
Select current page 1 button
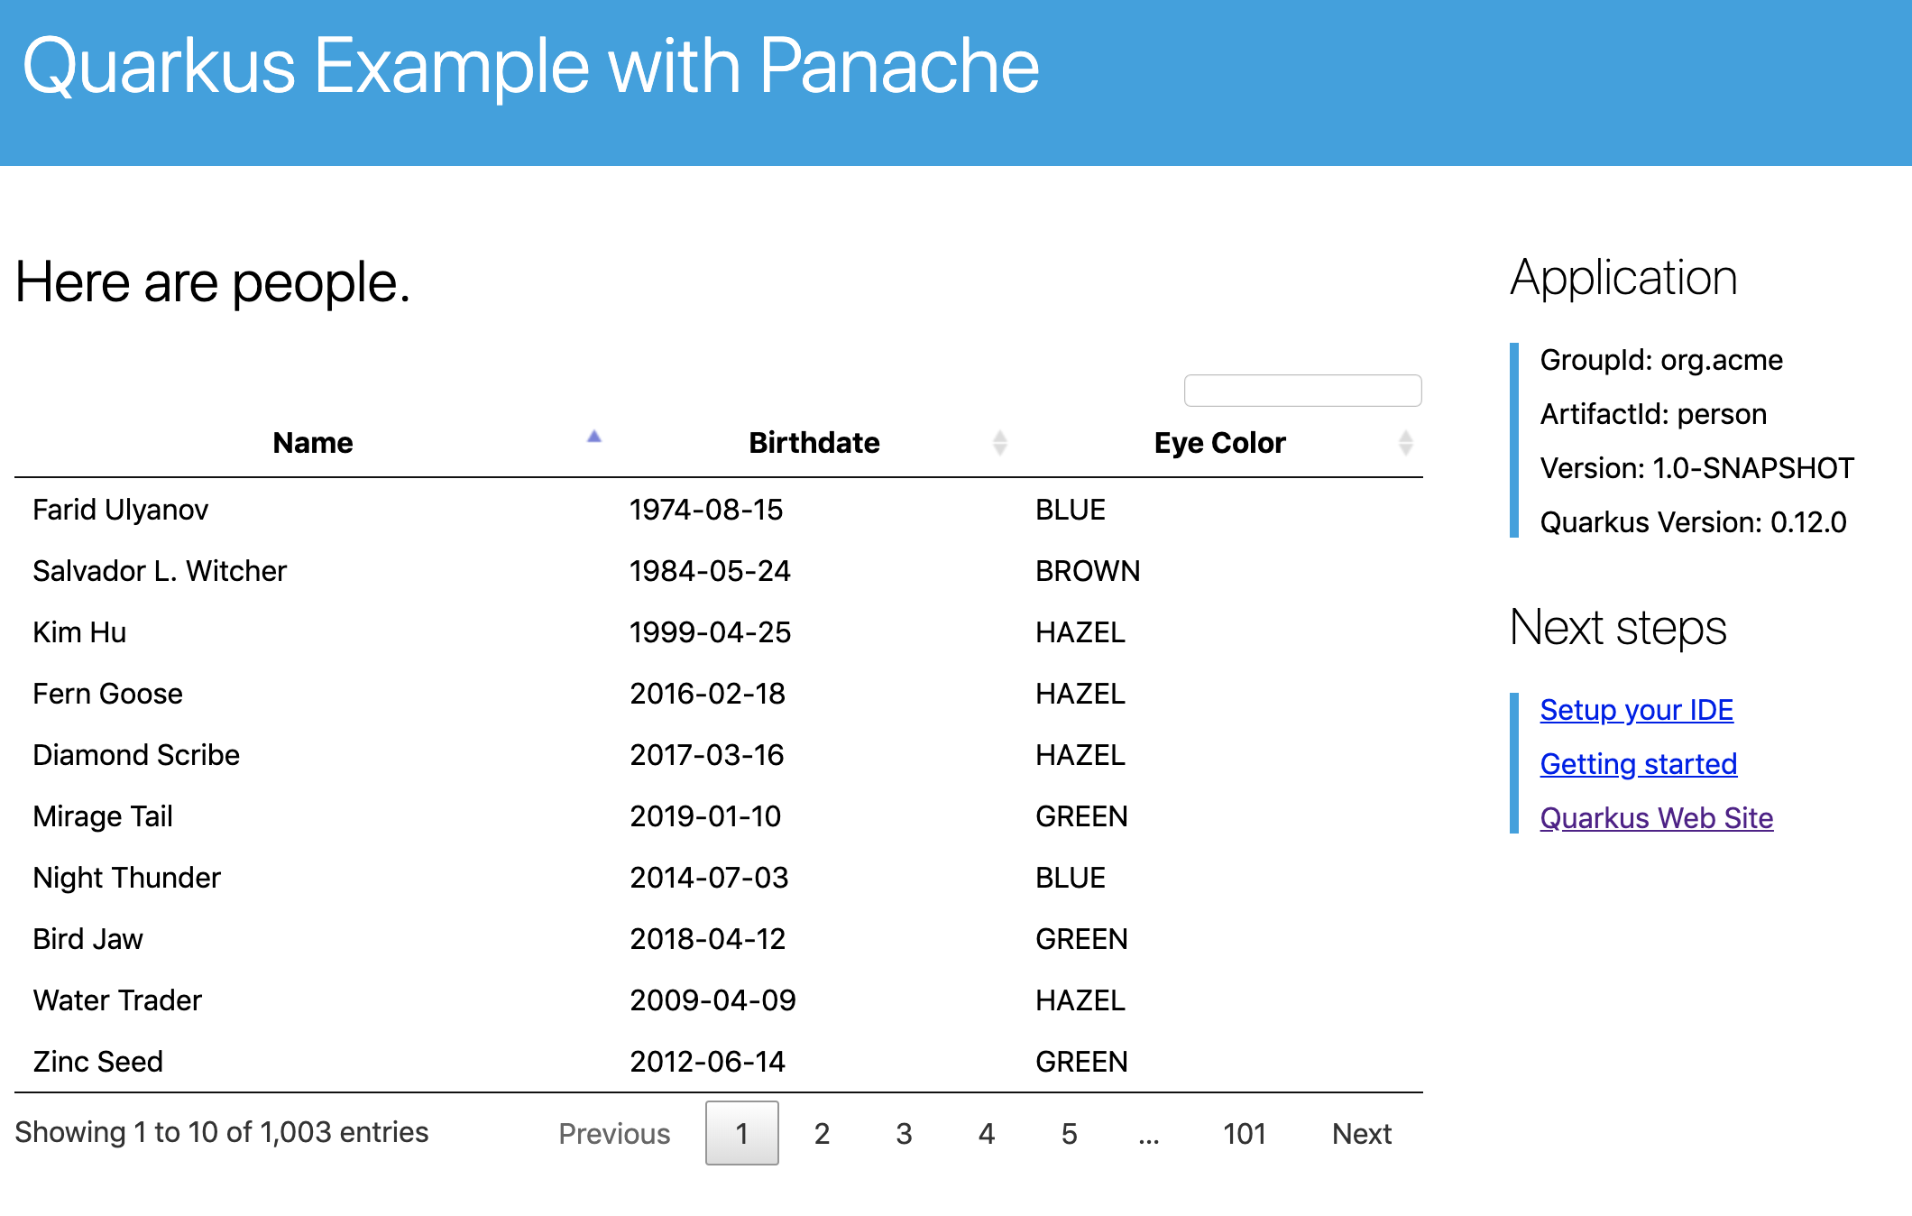(x=741, y=1133)
